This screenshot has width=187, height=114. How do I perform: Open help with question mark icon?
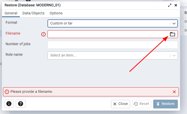21,104
